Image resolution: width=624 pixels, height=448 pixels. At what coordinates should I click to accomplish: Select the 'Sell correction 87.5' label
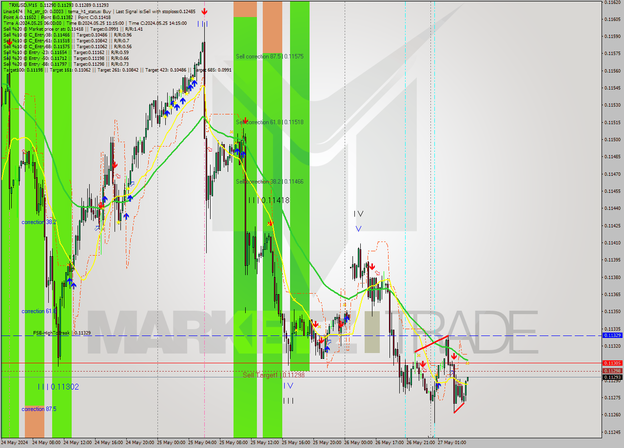[x=270, y=56]
